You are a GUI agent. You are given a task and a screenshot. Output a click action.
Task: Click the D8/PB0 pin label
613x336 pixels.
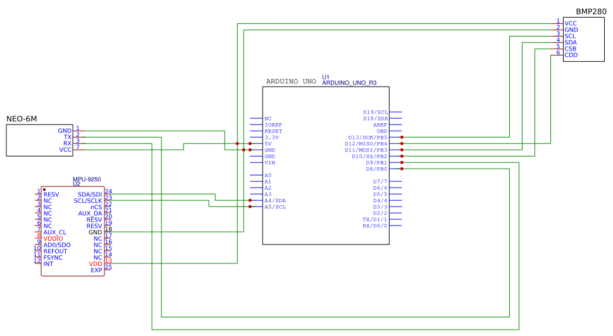[x=376, y=169]
